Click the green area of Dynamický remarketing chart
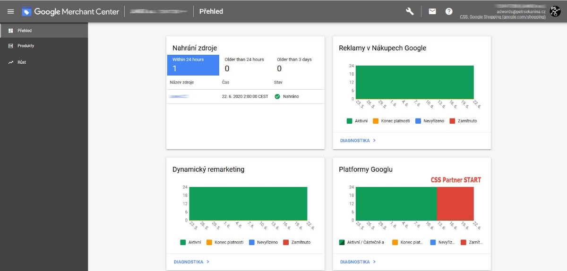567x271 pixels. 248,203
